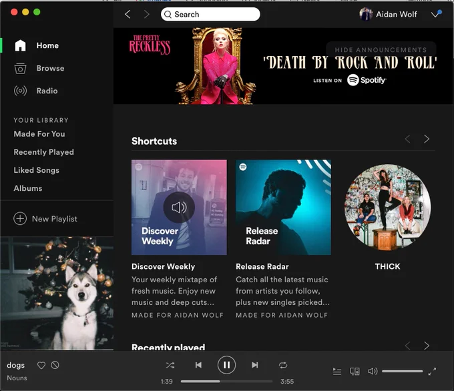The image size is (454, 391).
Task: Open Aidan Wolf profile avatar
Action: (366, 14)
